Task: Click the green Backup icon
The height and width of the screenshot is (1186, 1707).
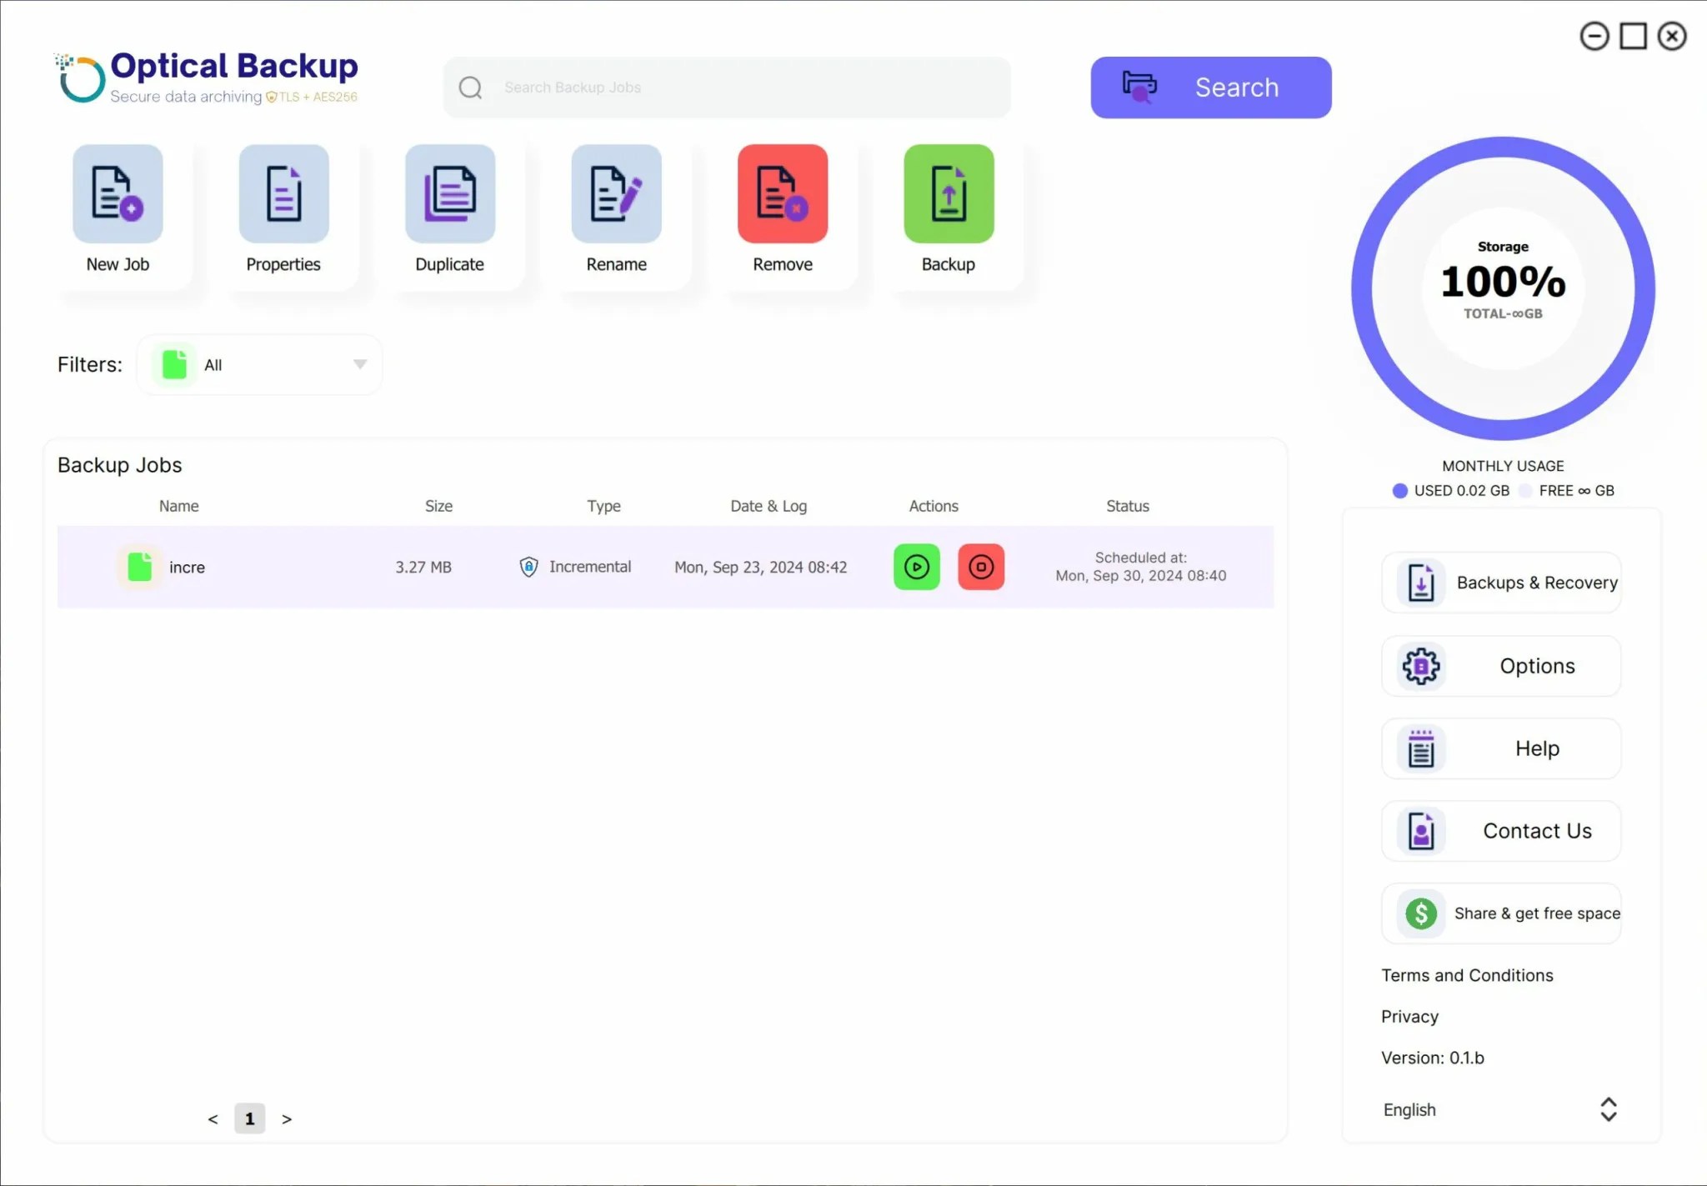Action: click(x=949, y=194)
